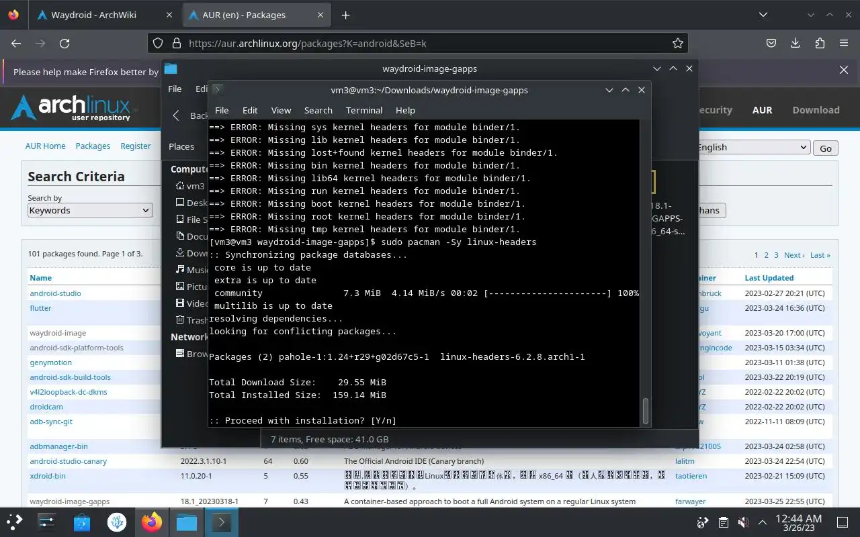Sort packages by Last Updated column

coord(769,278)
